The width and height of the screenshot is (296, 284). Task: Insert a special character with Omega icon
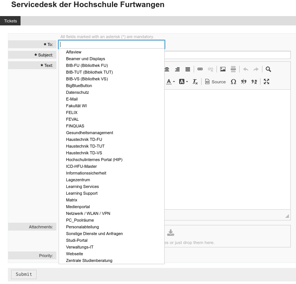[x=233, y=81]
